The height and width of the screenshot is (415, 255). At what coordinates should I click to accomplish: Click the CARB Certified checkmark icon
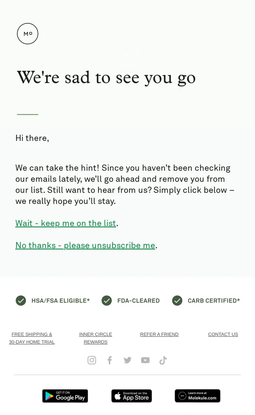[177, 300]
